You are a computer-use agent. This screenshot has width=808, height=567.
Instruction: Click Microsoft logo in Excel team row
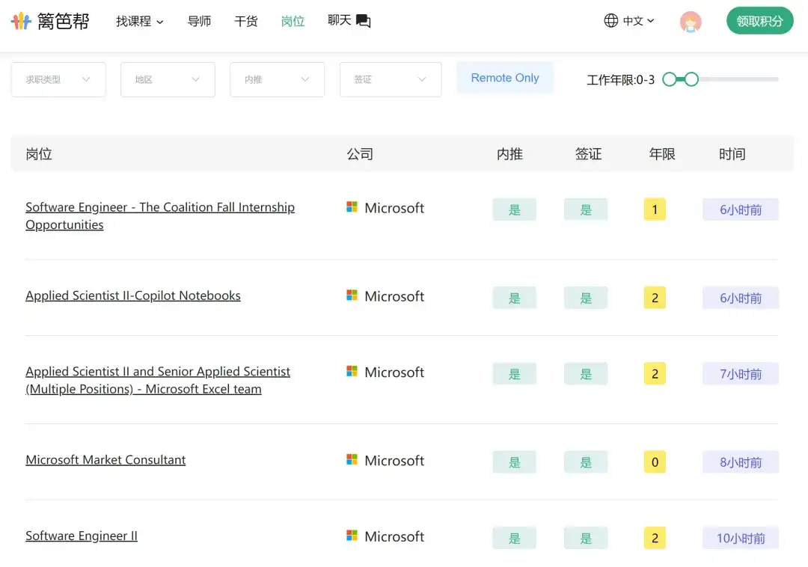(352, 371)
